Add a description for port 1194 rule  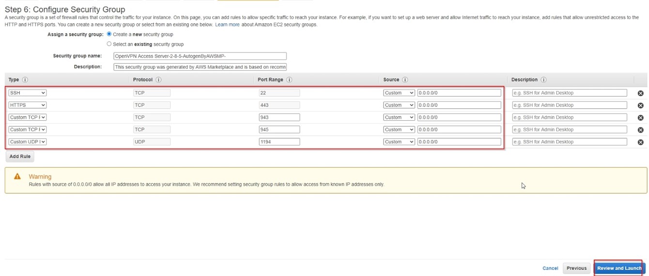pyautogui.click(x=570, y=142)
